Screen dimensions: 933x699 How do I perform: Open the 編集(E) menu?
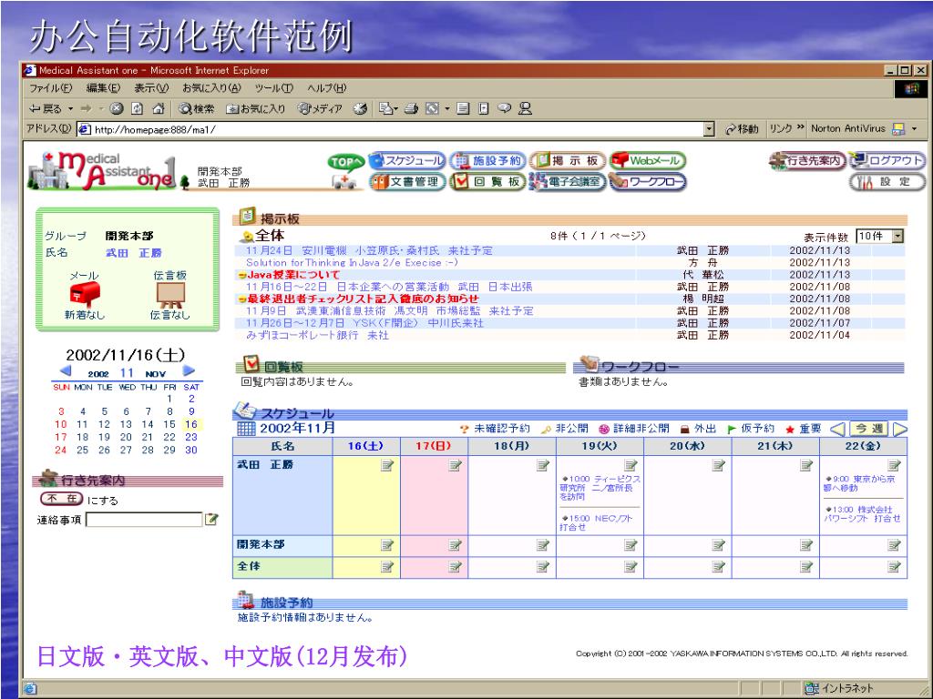pyautogui.click(x=103, y=88)
